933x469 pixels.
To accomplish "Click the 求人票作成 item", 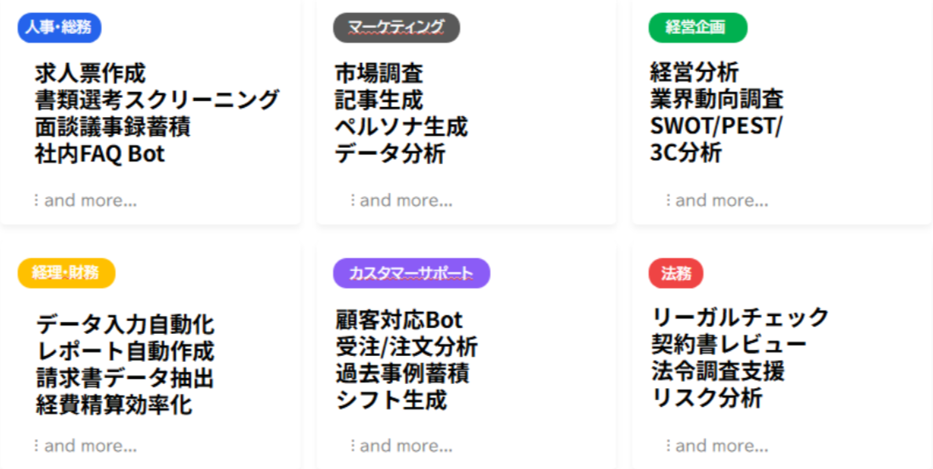I will pos(90,73).
